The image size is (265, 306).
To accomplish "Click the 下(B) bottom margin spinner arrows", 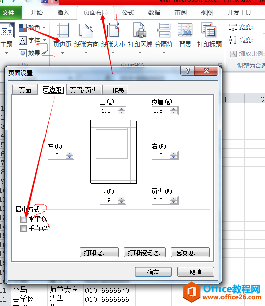I will [121, 200].
